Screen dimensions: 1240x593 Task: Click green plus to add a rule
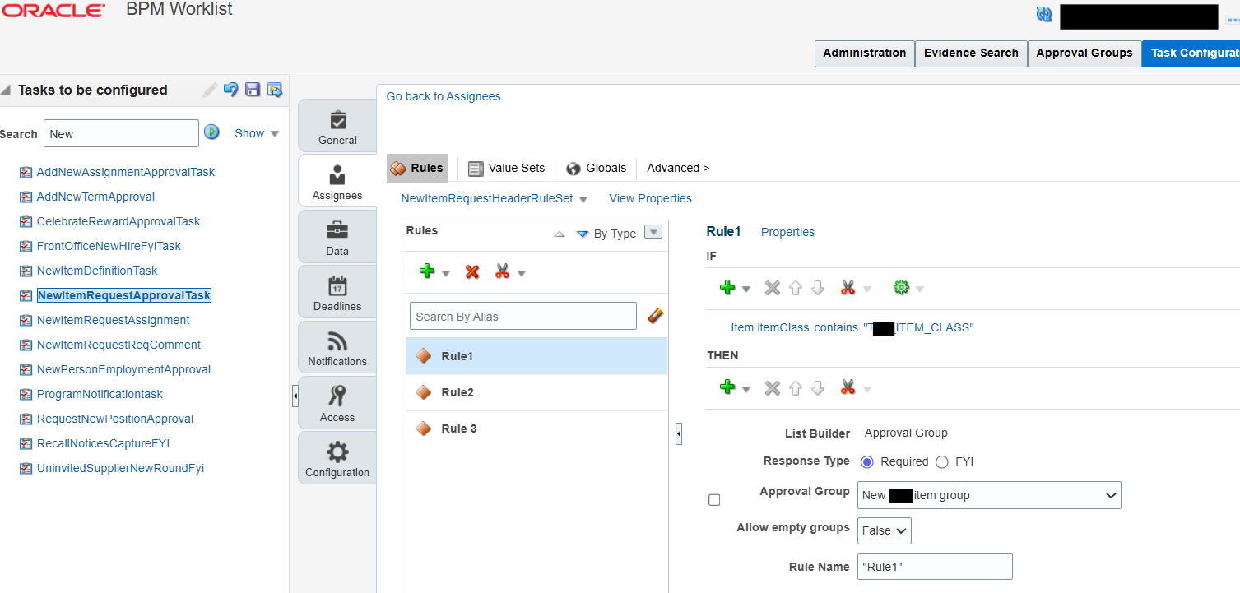427,271
